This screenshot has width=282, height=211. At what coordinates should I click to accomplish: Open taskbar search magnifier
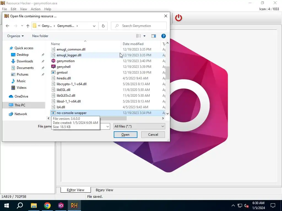(x=20, y=206)
